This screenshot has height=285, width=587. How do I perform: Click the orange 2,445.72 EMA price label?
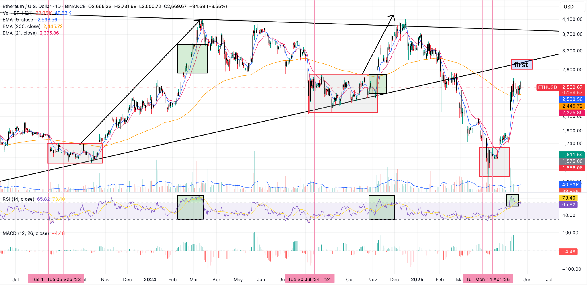(572, 106)
